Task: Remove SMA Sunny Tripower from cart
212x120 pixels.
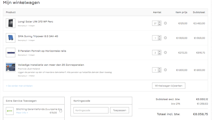Action: tap(165, 38)
